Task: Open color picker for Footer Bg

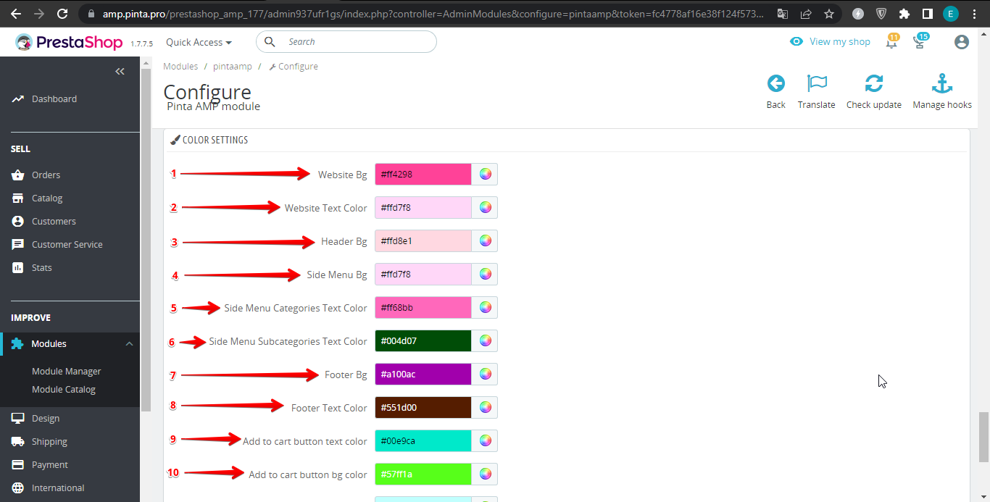Action: 485,375
